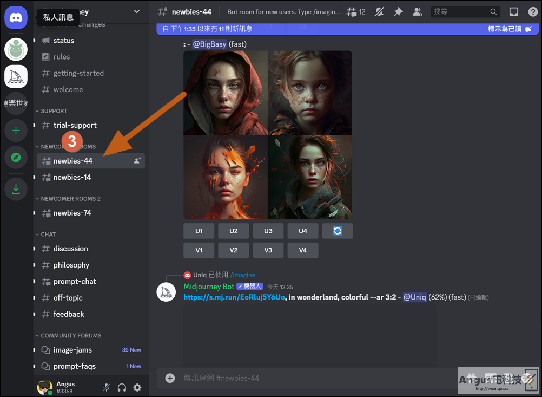
Task: Click the Download Apps icon
Action: (x=16, y=190)
